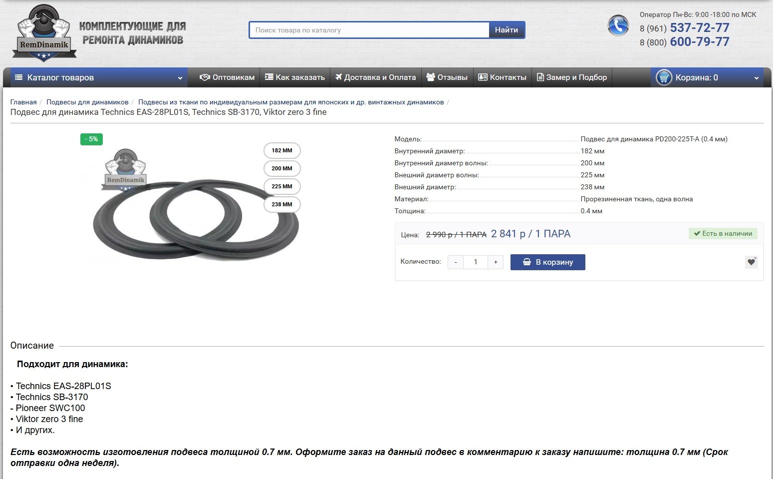Image resolution: width=773 pixels, height=479 pixels.
Task: Click the contact card icon beside Контакты
Action: coord(483,77)
